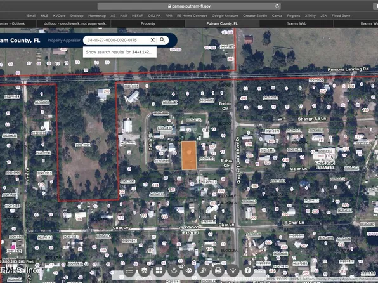Switch to the Property tab
Image resolution: width=378 pixels, height=283 pixels.
[148, 23]
